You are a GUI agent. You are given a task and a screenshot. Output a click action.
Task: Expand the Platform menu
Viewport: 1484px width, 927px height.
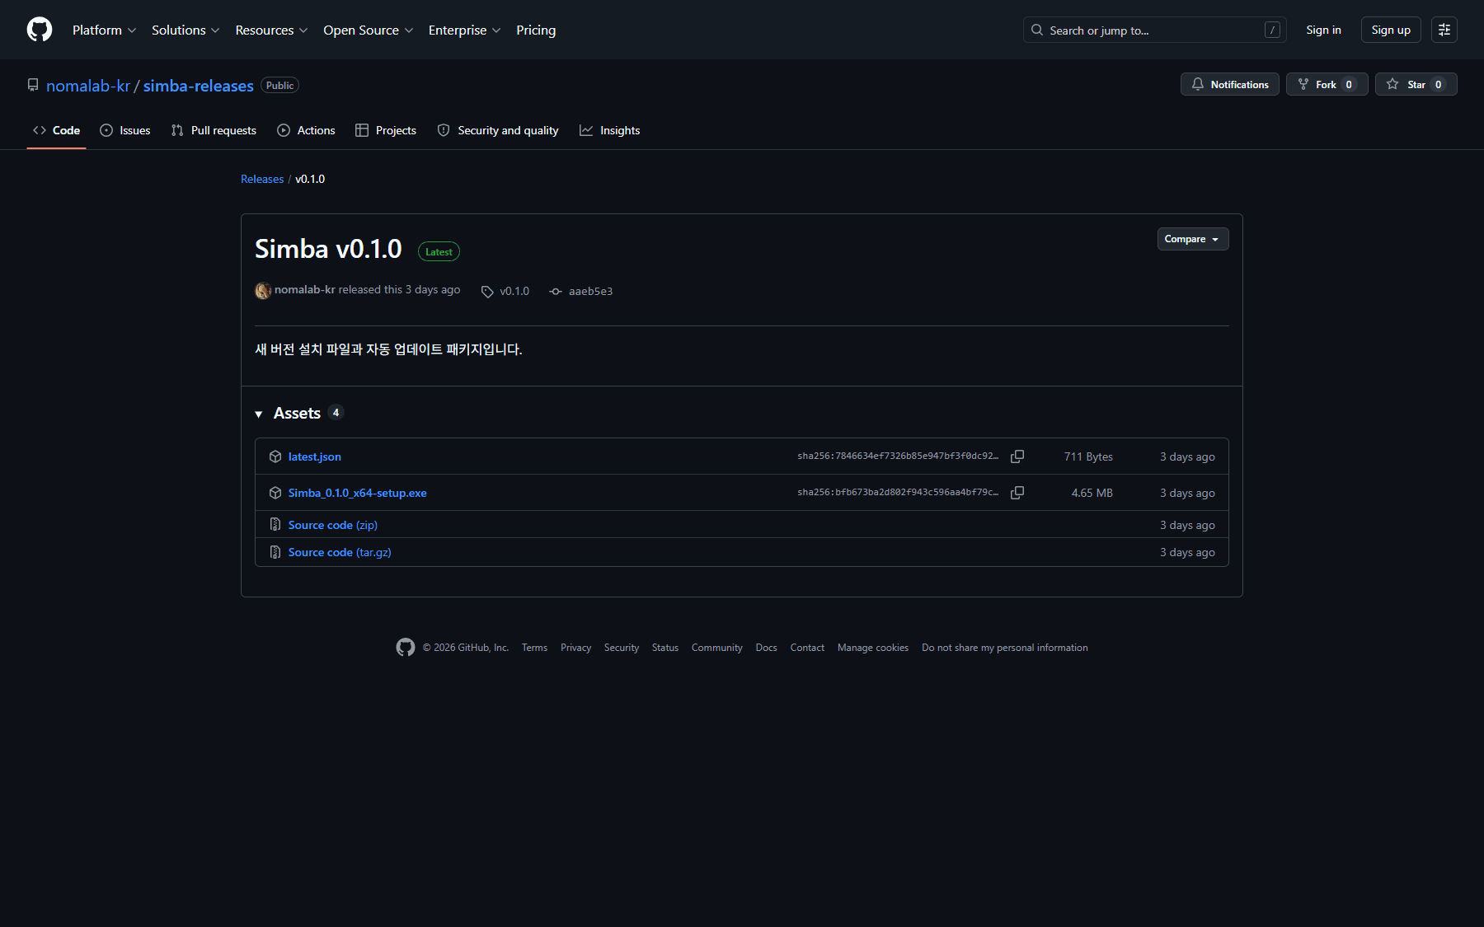point(105,30)
